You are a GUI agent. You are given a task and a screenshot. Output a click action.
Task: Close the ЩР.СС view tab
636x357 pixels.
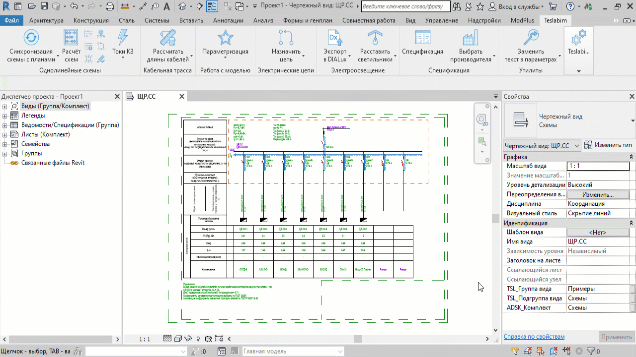coord(182,97)
